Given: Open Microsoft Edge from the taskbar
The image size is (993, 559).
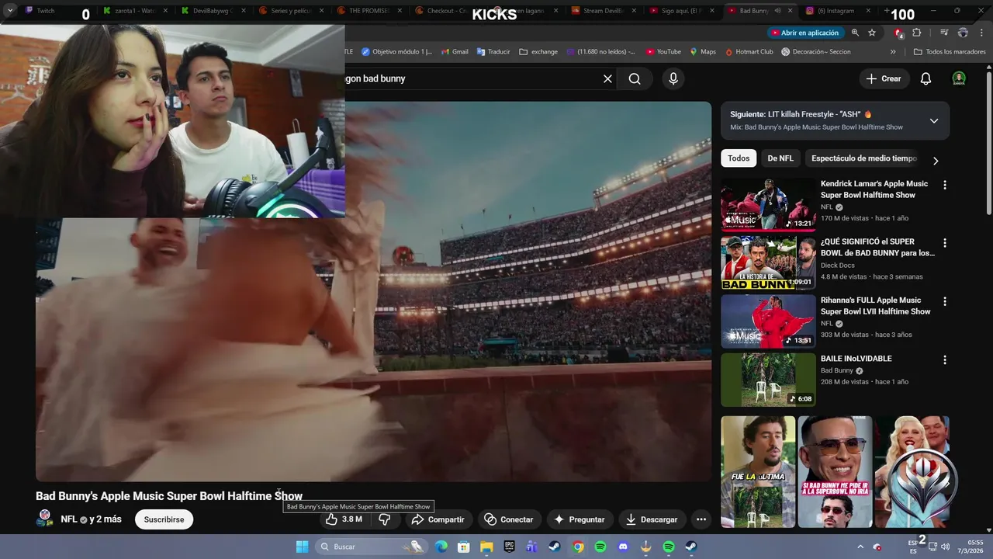Looking at the screenshot, I should click(x=441, y=547).
